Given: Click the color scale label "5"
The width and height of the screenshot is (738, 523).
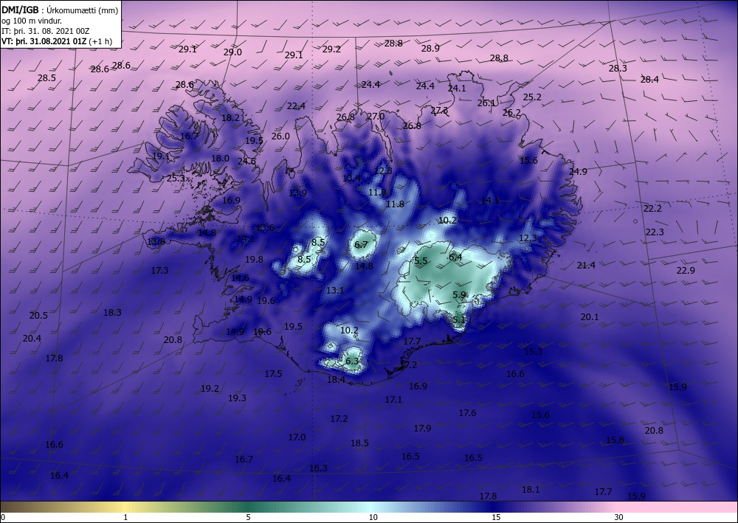Looking at the screenshot, I should pos(248,517).
